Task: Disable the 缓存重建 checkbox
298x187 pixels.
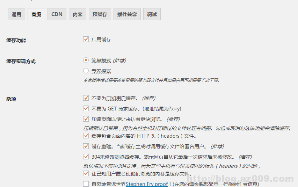Action: pyautogui.click(x=86, y=146)
